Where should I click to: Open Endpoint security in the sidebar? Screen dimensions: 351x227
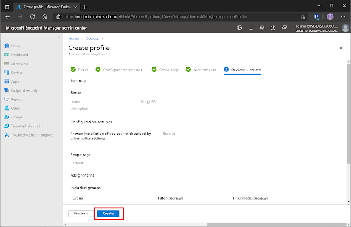tap(21, 90)
